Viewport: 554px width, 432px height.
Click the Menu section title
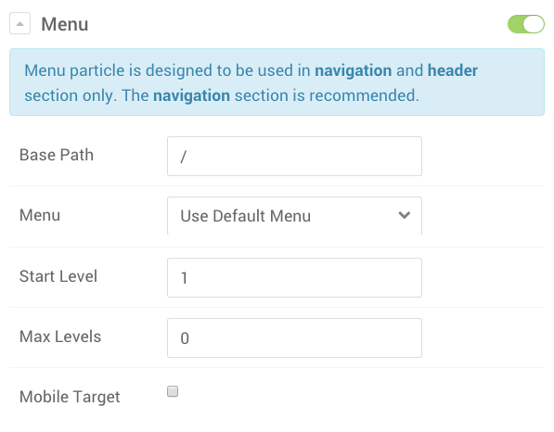[65, 24]
